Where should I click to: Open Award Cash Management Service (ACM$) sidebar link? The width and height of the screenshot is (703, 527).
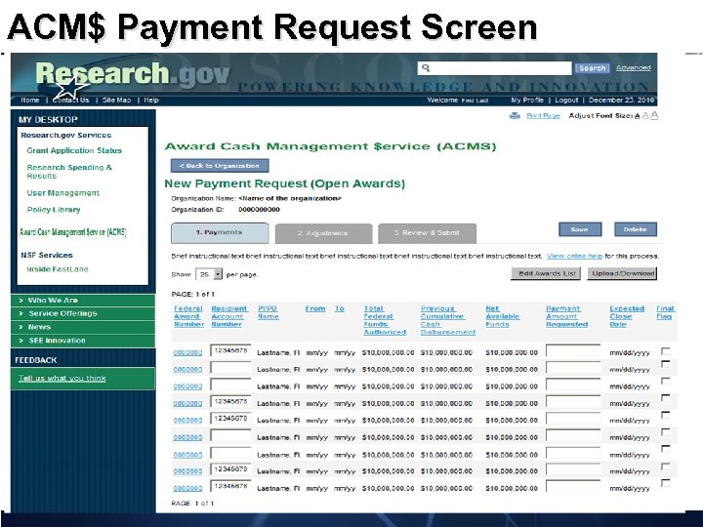point(73,232)
